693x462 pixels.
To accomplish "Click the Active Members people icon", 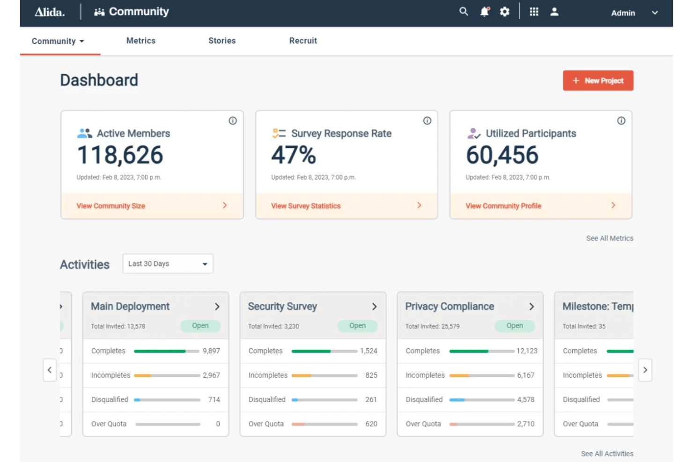I will [x=83, y=133].
